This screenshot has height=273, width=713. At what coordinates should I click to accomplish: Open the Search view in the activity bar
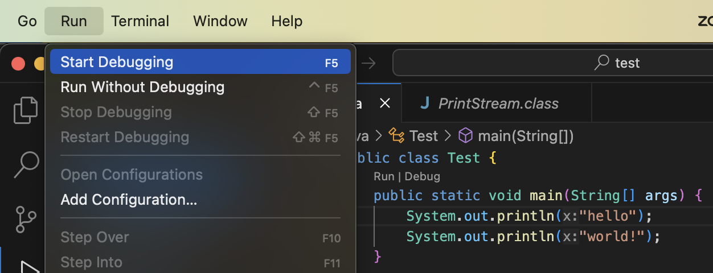click(25, 165)
